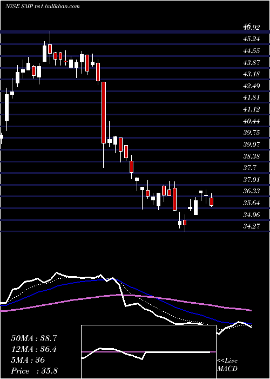This screenshot has width=270, height=379.
Task: Click the 5MA : 36 readout
Action: tap(28, 360)
